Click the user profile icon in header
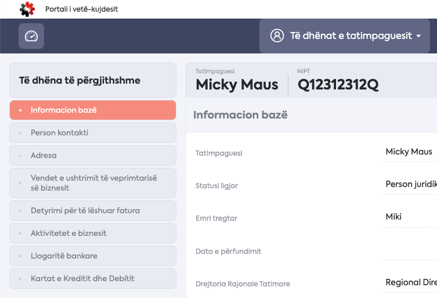 click(x=277, y=35)
